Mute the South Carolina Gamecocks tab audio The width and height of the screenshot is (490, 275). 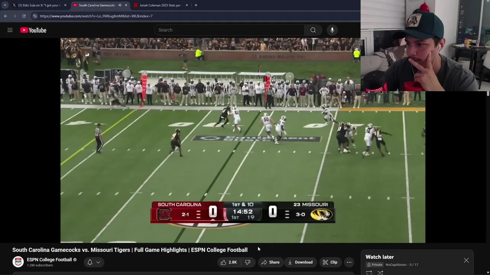click(x=120, y=5)
